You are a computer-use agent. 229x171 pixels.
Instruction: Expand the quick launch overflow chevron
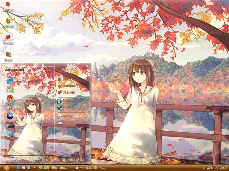[34, 168]
